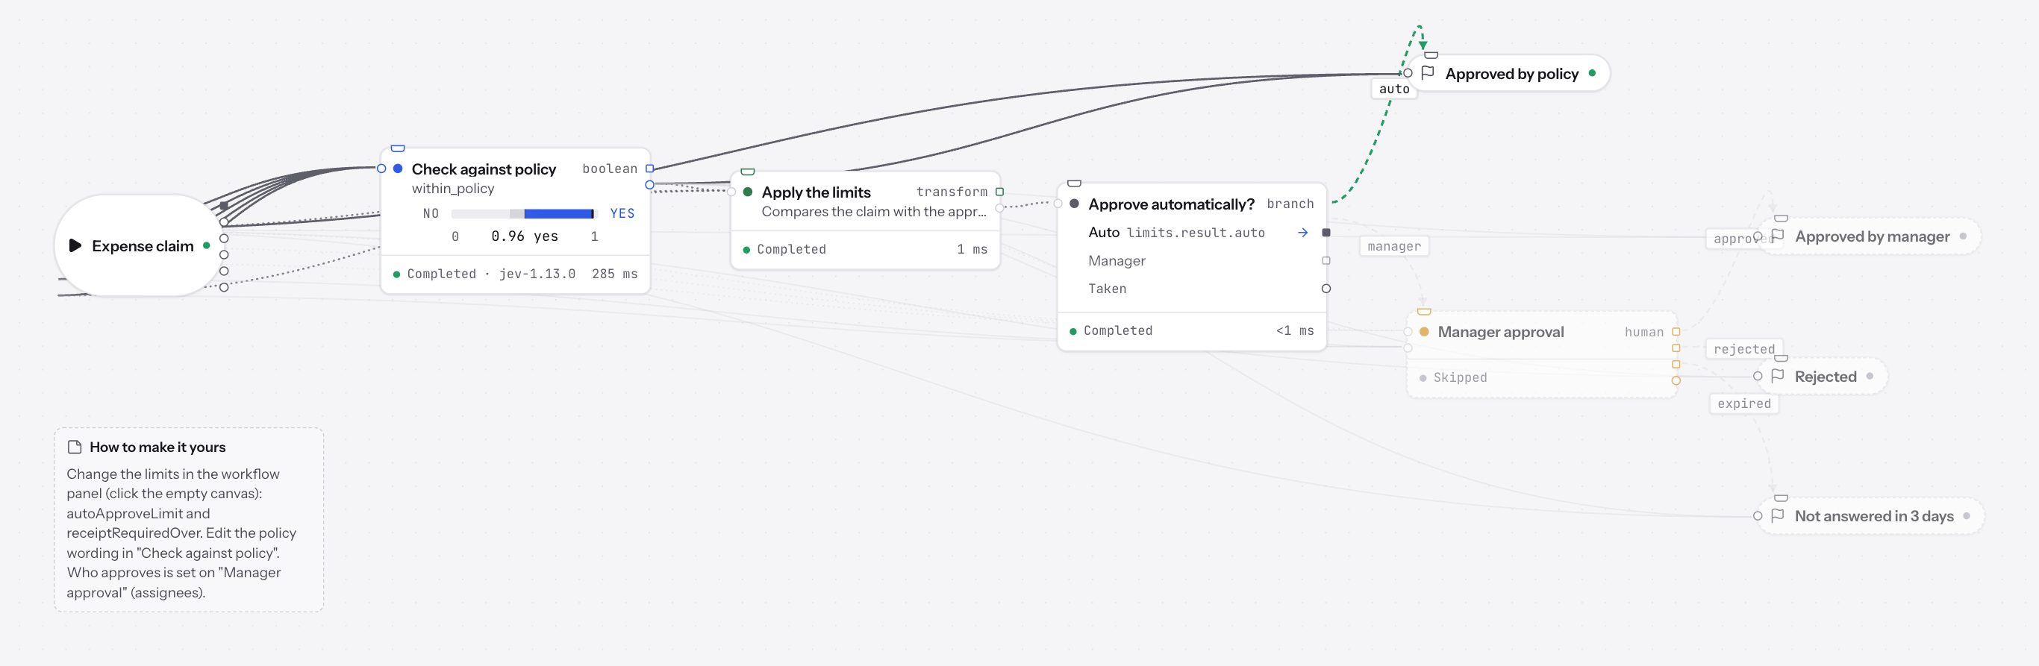This screenshot has height=666, width=2039.
Task: Select the Check against policy node title
Action: [x=484, y=169]
